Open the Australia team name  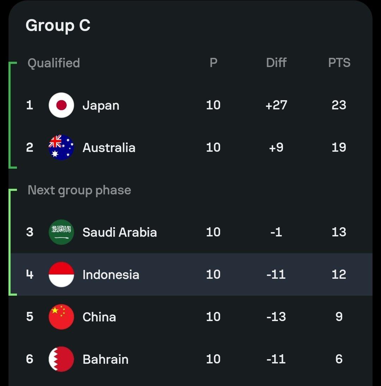[109, 148]
